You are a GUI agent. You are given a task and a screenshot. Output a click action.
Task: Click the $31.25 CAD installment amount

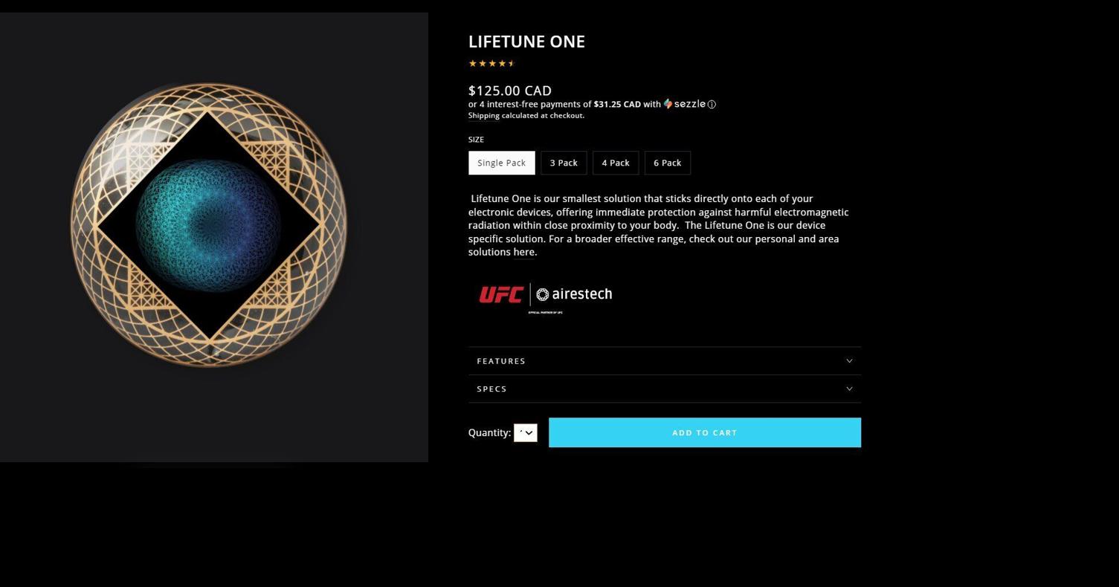point(616,105)
